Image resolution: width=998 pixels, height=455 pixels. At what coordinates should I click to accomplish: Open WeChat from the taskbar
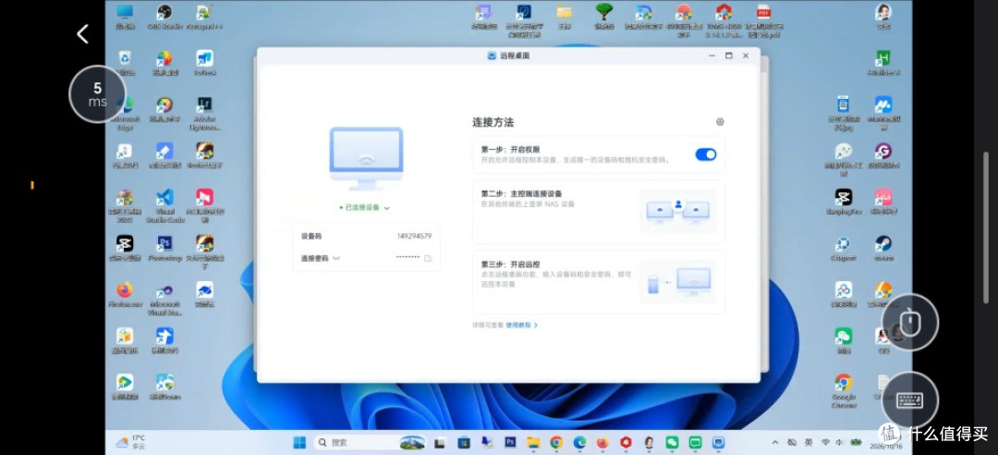coord(672,442)
